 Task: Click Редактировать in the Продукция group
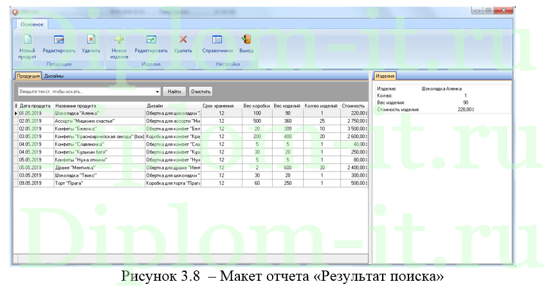click(59, 44)
